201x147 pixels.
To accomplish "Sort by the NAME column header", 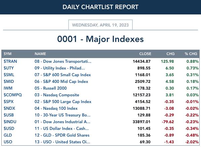I will tap(40, 54).
